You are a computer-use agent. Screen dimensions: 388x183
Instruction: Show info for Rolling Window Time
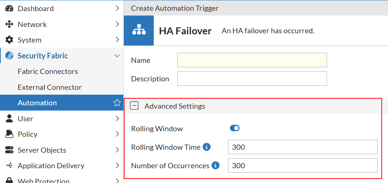coord(207,147)
